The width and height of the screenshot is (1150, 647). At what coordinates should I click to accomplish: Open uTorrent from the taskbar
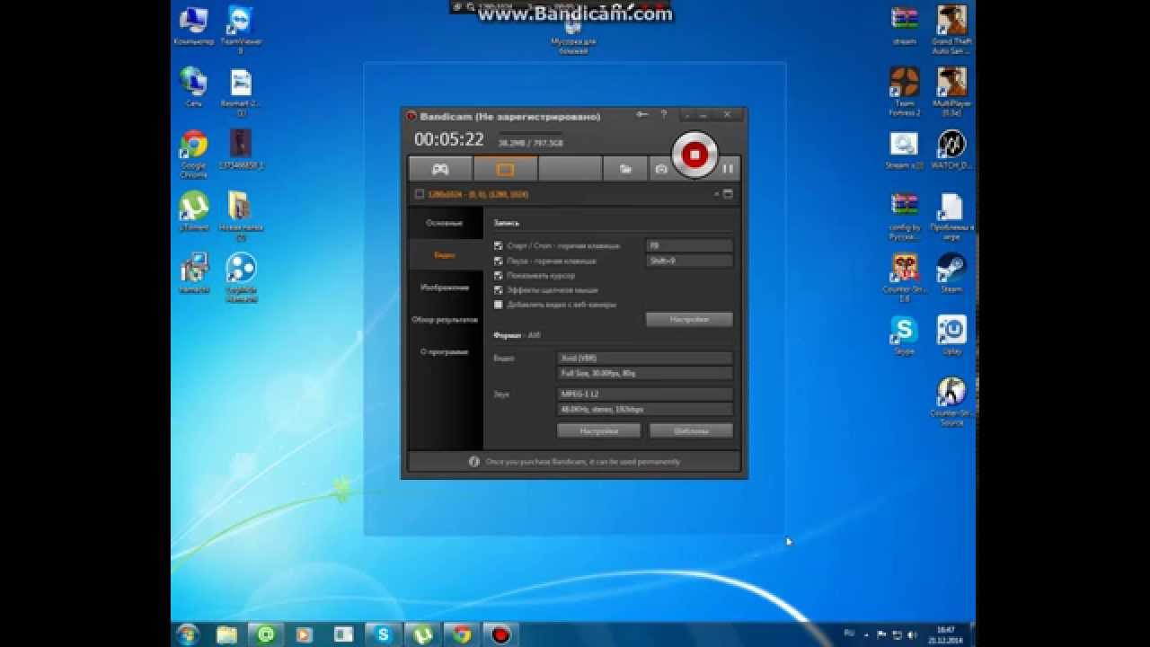[422, 634]
